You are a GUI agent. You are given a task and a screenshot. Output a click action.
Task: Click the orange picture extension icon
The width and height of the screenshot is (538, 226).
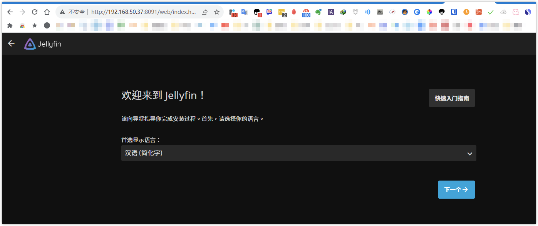click(479, 12)
